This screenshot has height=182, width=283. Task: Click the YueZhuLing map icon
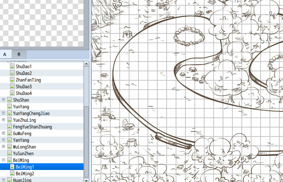pos(10,120)
